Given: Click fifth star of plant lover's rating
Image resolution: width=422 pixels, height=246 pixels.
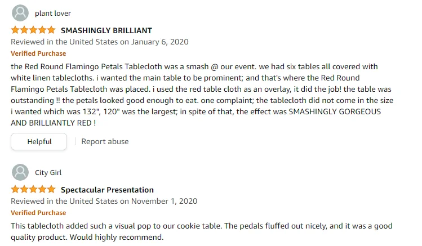Looking at the screenshot, I should [x=51, y=30].
